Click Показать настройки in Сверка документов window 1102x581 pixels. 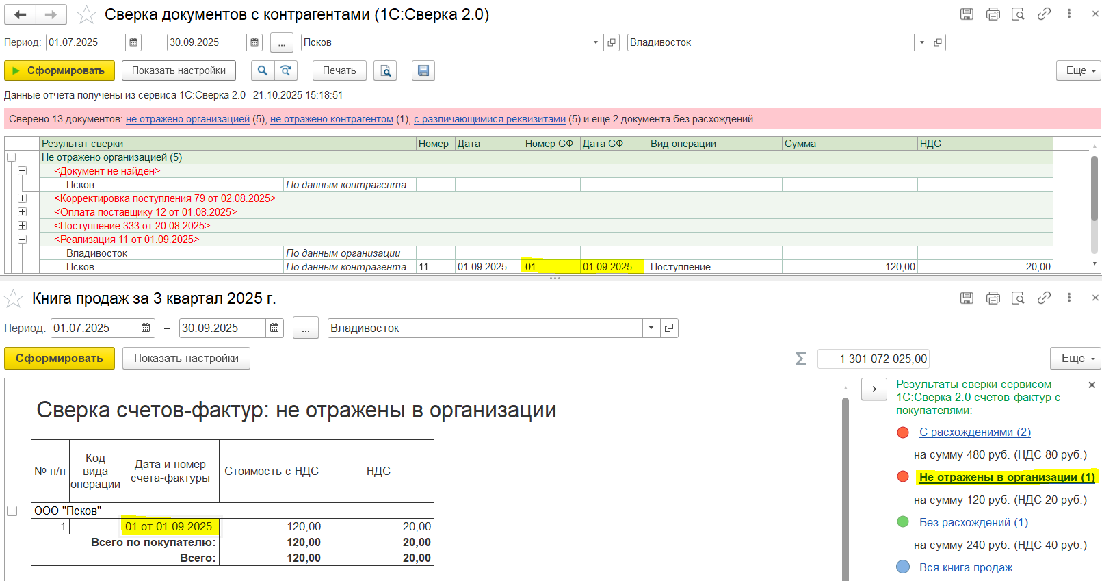coord(179,70)
